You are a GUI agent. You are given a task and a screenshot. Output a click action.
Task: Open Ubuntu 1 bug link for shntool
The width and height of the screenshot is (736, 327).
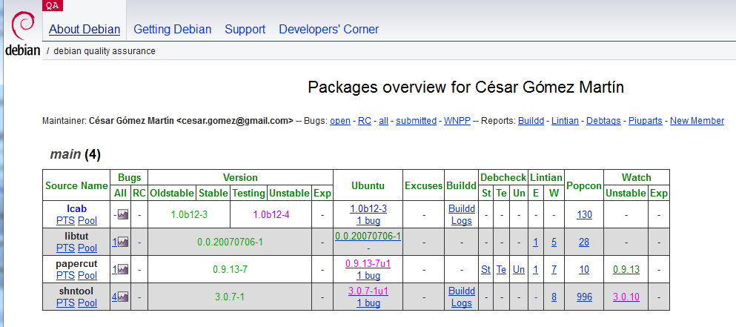368,303
